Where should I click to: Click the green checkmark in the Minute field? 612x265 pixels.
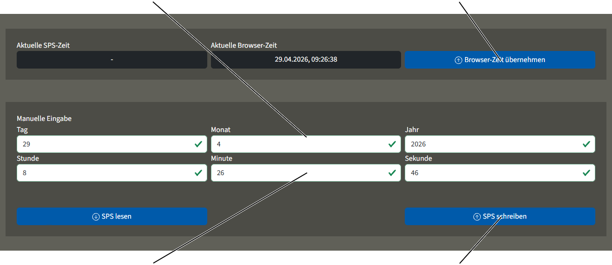point(392,173)
